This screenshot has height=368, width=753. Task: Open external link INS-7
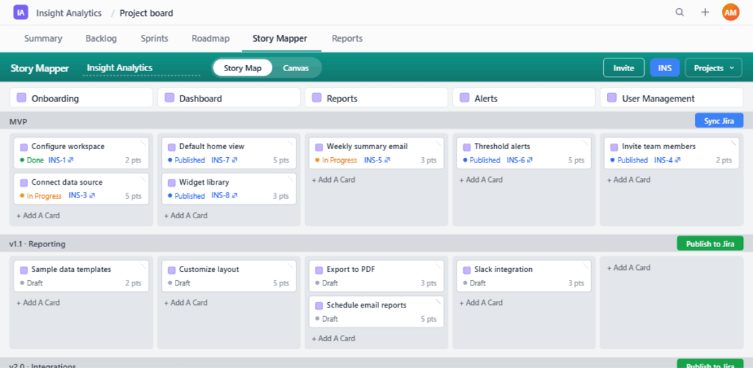coord(225,160)
